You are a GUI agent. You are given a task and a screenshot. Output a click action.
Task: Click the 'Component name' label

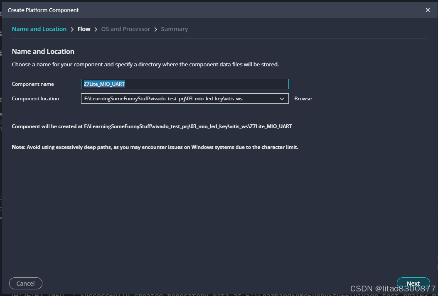click(33, 84)
